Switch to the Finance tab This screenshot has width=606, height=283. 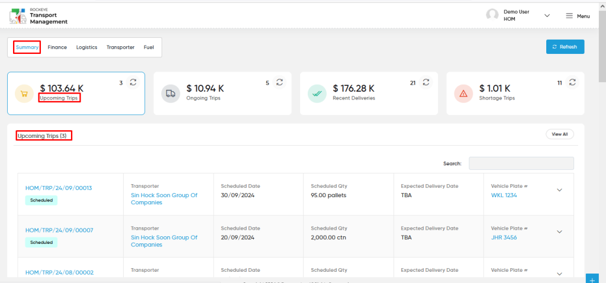pos(57,47)
